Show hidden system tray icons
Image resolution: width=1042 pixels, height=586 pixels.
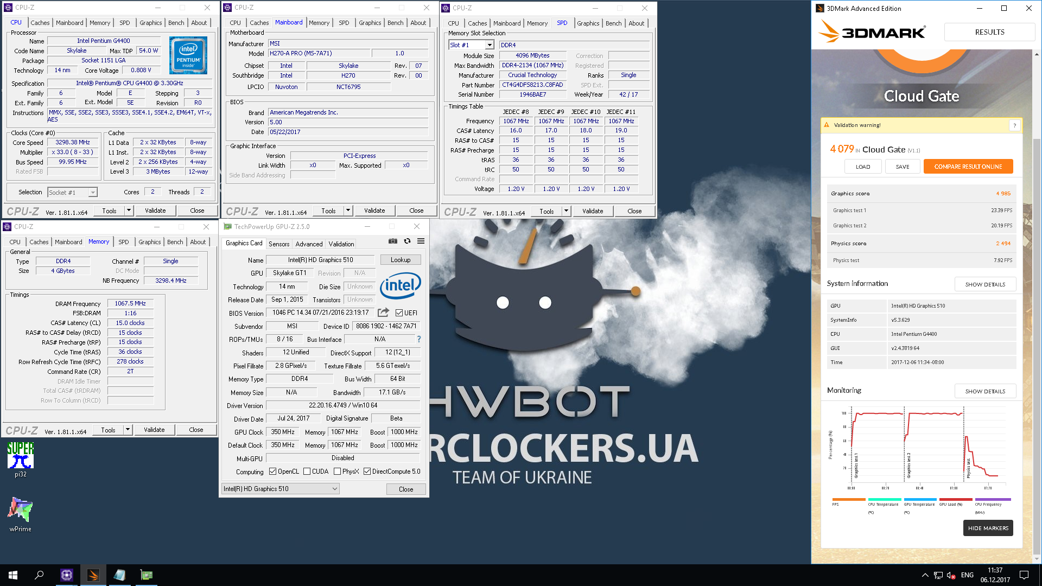(x=925, y=575)
